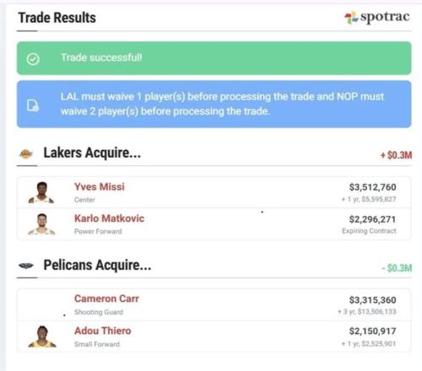Viewport: 422px width, 371px height.
Task: Open the Adou Thiero player link
Action: [103, 331]
